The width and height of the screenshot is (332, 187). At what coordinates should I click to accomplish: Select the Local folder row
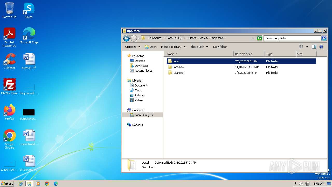241,61
